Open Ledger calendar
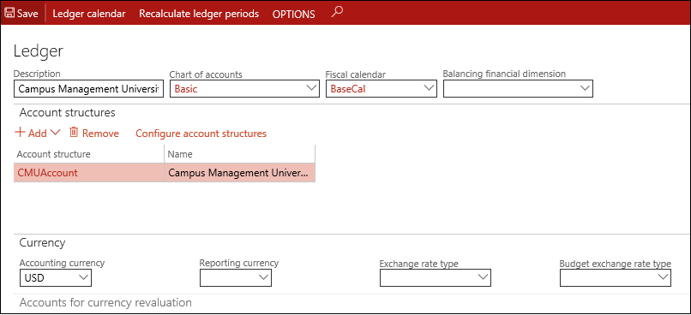The width and height of the screenshot is (691, 315). pyautogui.click(x=89, y=14)
